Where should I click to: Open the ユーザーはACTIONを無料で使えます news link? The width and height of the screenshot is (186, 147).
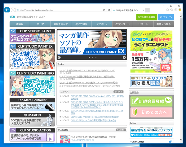point(95,117)
